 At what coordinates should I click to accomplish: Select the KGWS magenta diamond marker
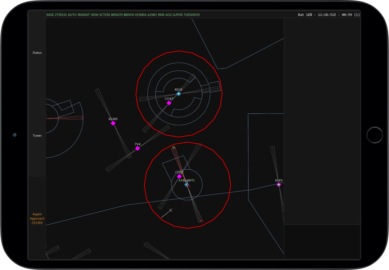point(113,123)
